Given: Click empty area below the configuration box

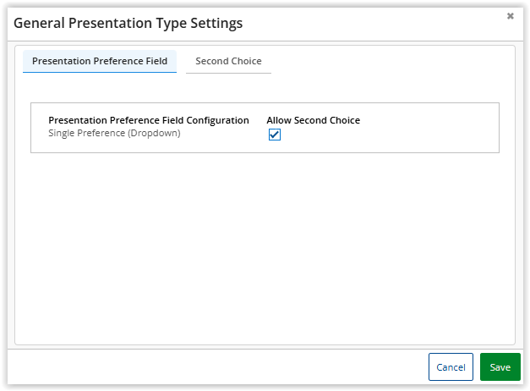Looking at the screenshot, I should [x=265, y=245].
